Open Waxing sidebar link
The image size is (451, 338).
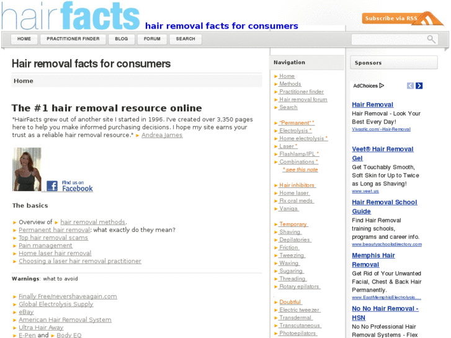[x=289, y=262]
